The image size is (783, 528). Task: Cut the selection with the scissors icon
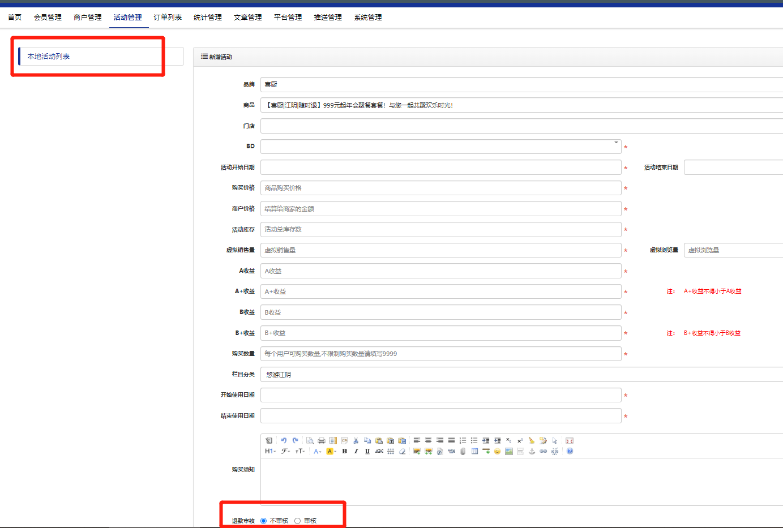(356, 440)
